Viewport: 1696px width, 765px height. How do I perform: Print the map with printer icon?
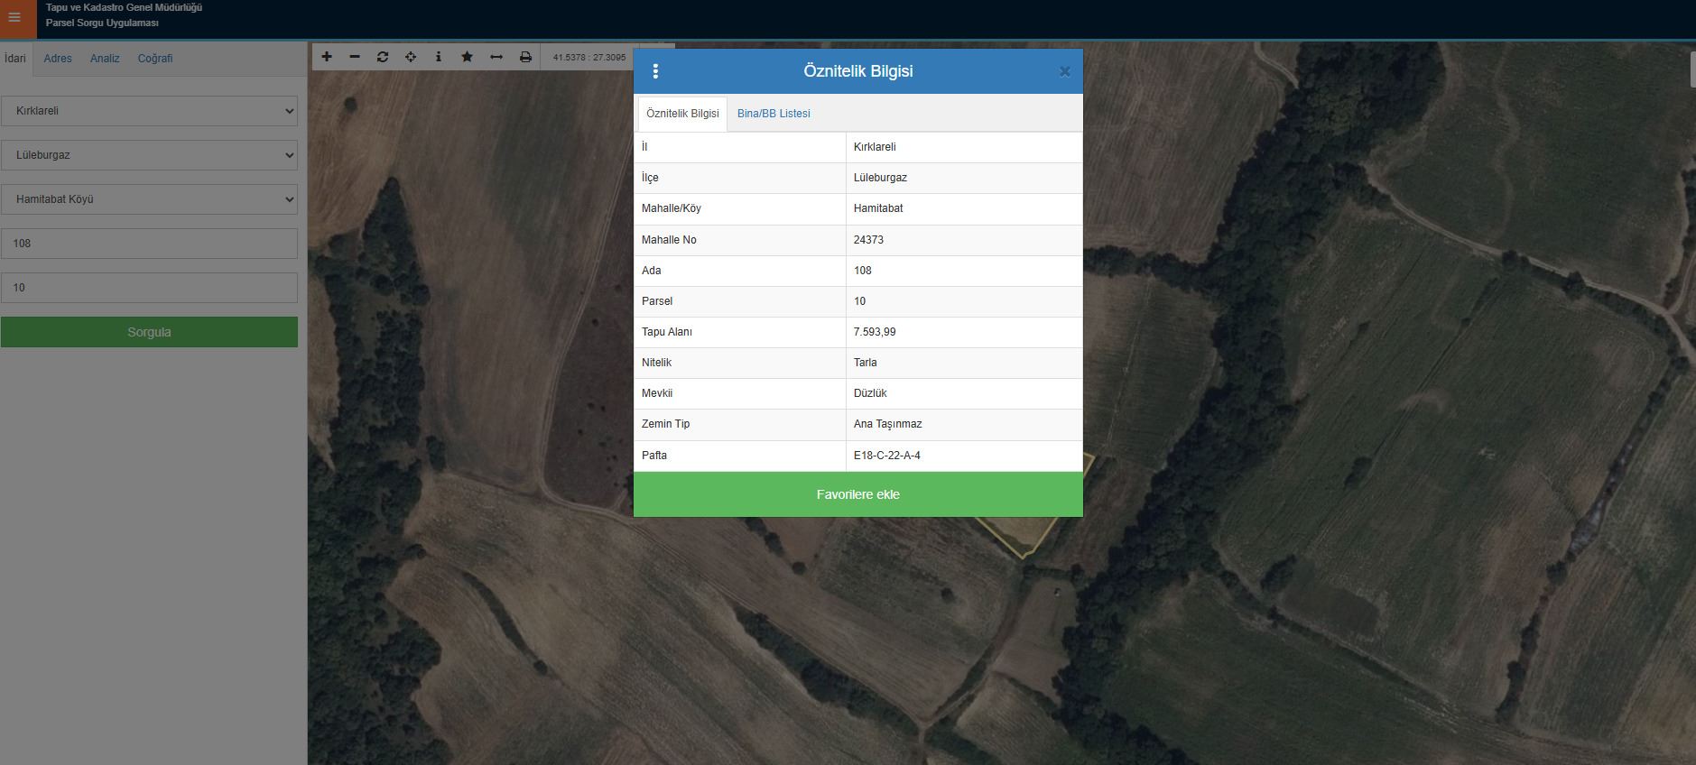click(x=525, y=57)
